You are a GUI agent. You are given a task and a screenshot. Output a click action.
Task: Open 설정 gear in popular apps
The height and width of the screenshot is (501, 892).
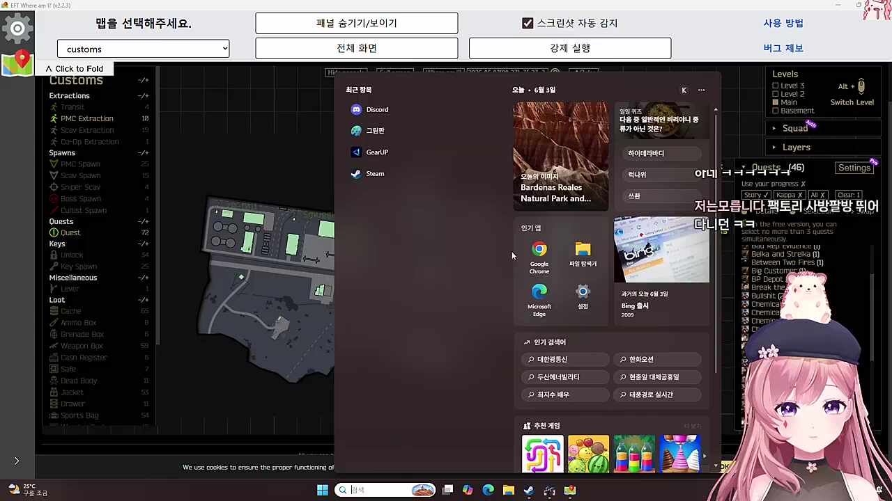pyautogui.click(x=583, y=296)
